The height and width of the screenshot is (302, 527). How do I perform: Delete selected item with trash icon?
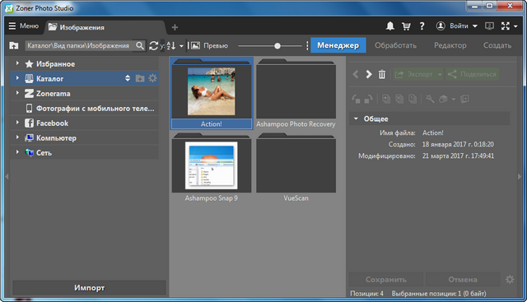click(x=382, y=74)
